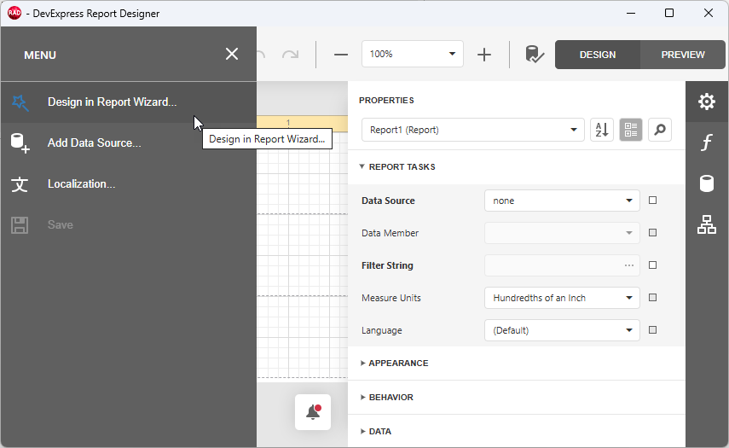
Task: Click the PROPERTIES panel heading
Action: (x=386, y=101)
